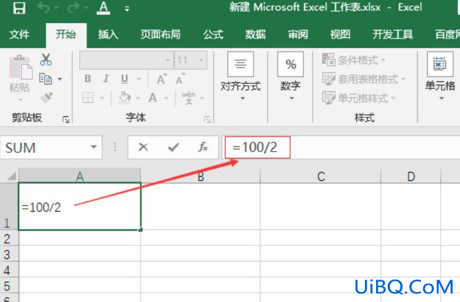Open the 数字 number format group button
This screenshot has width=460, height=302.
(x=290, y=77)
